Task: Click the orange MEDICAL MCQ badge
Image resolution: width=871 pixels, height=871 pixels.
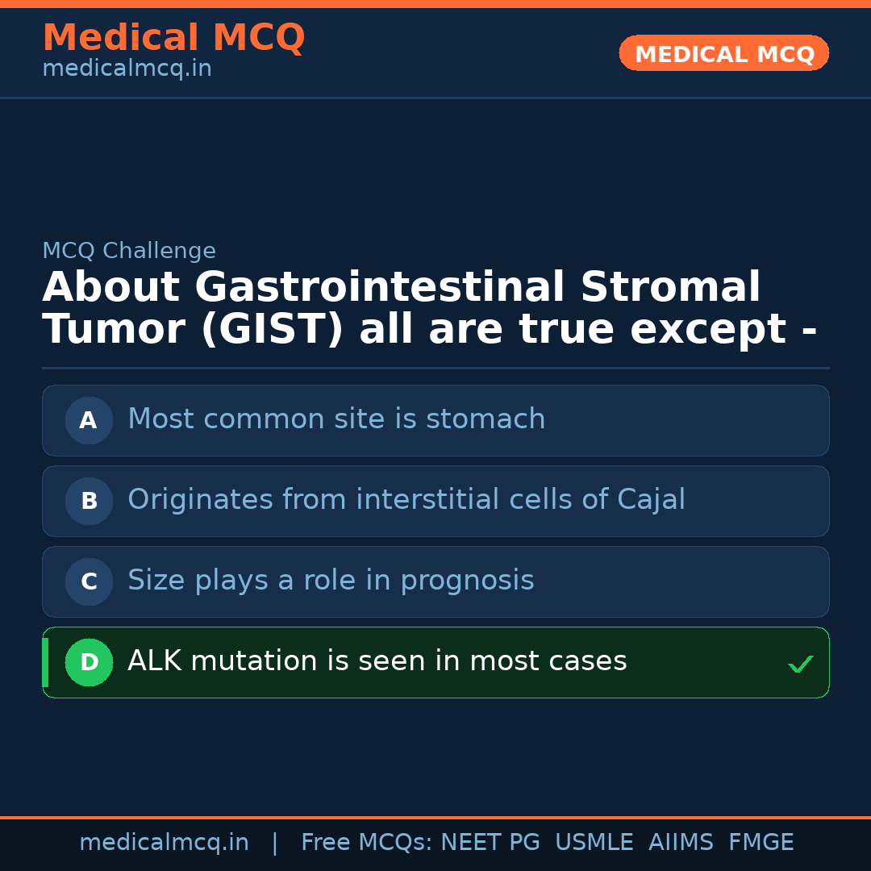Action: tap(723, 53)
